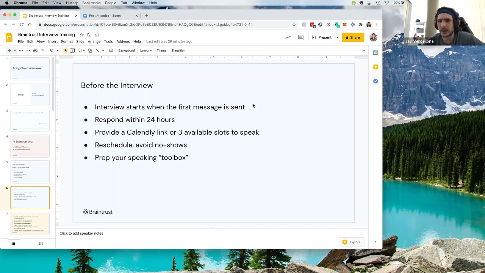485x273 pixels.
Task: Redo the last action
Action: pos(28,50)
